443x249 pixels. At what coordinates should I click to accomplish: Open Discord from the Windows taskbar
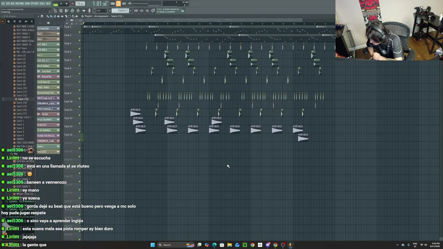point(268,245)
